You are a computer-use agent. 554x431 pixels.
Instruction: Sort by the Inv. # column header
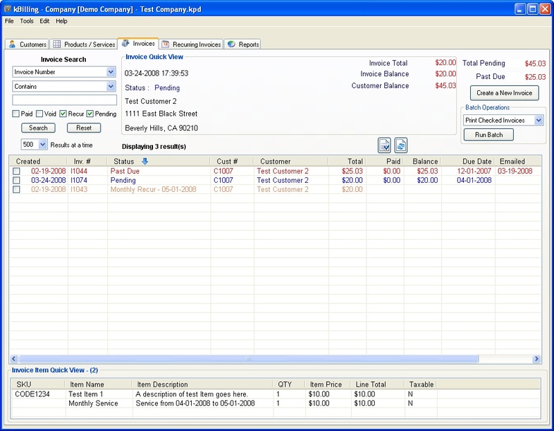pos(87,161)
